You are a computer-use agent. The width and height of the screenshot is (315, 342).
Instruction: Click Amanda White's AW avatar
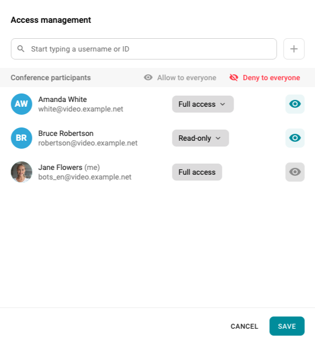point(21,104)
